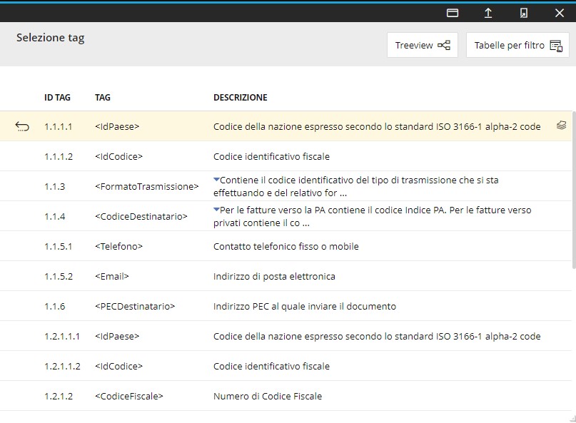Click the layers icon on the highlighted row
The width and height of the screenshot is (576, 423).
coord(561,126)
